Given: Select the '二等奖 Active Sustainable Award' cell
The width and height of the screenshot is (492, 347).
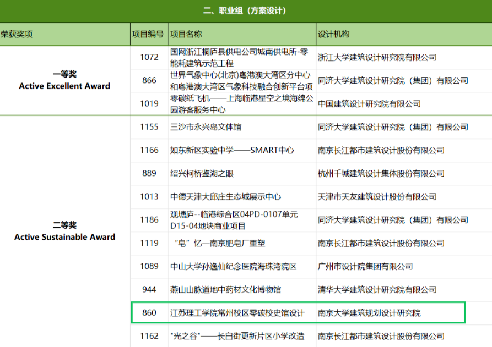Looking at the screenshot, I should 64,231.
